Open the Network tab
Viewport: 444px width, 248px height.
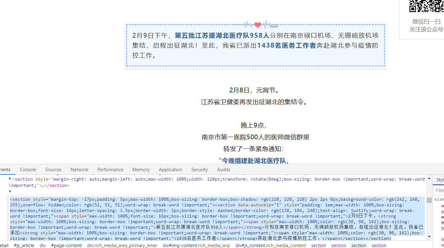click(80, 170)
